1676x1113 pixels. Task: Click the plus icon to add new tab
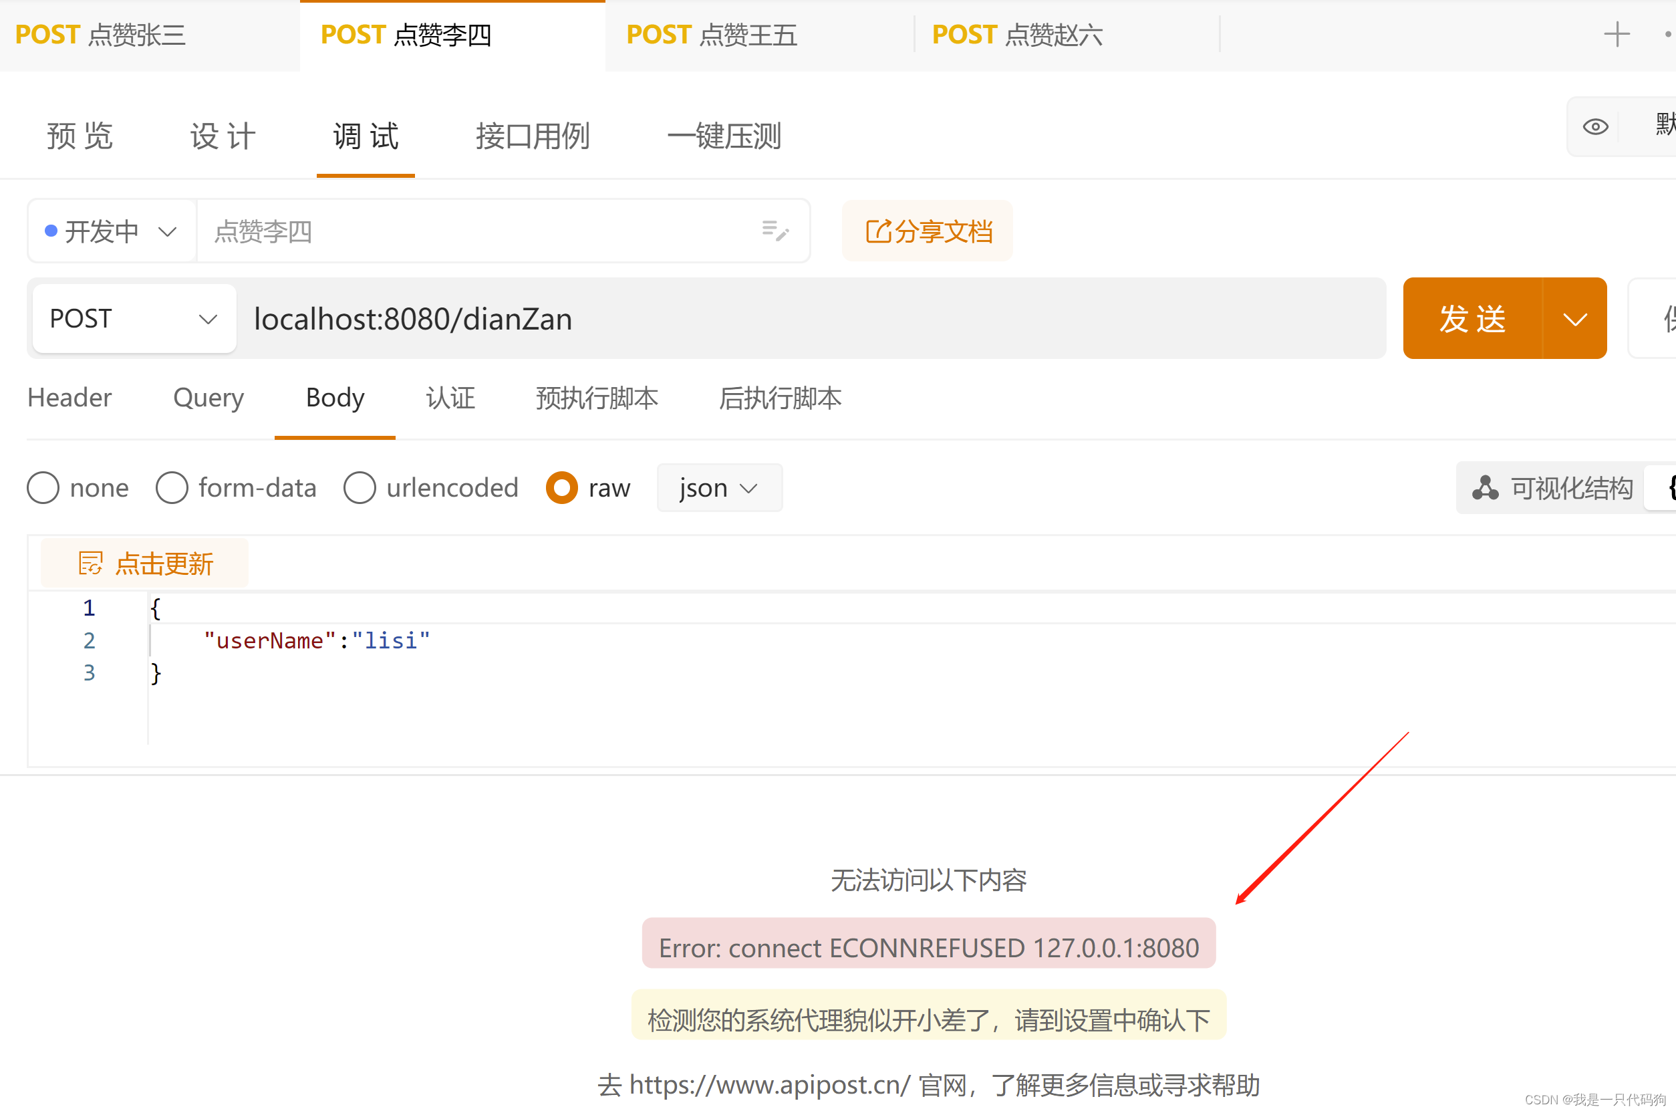[x=1617, y=34]
